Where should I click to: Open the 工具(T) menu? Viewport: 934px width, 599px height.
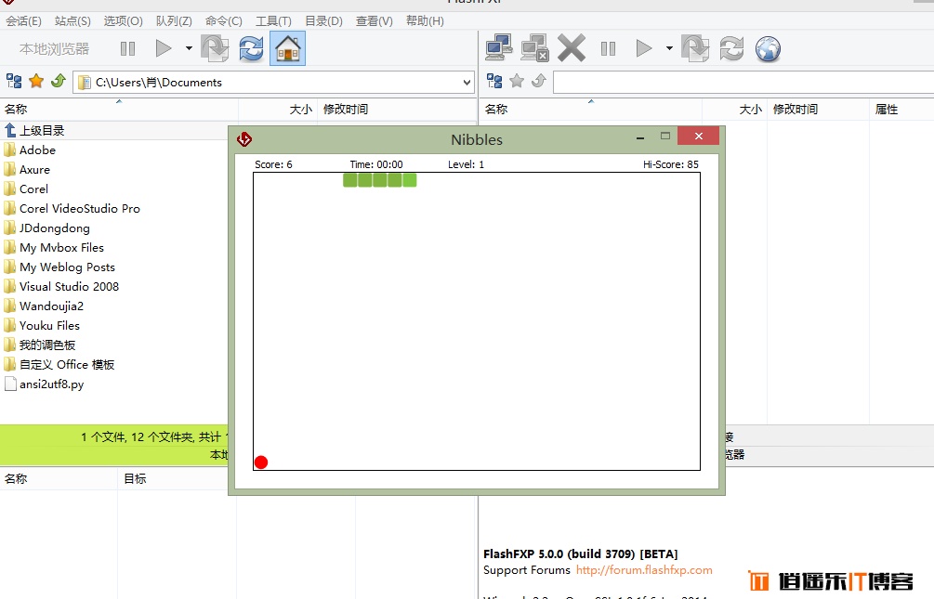(x=273, y=21)
